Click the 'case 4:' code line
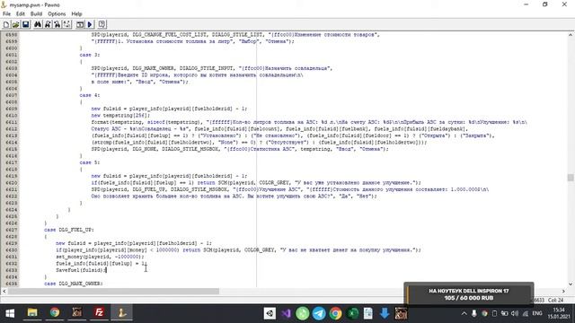 (x=90, y=95)
